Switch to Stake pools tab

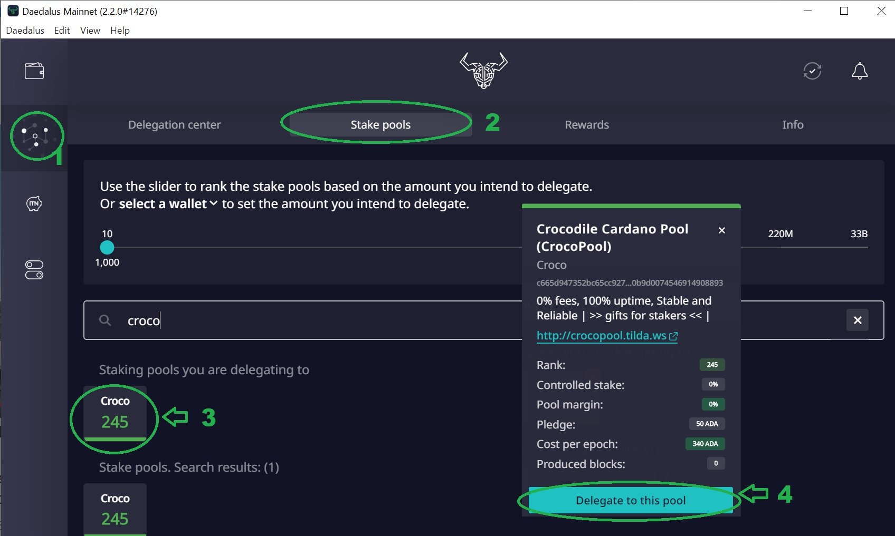[380, 125]
